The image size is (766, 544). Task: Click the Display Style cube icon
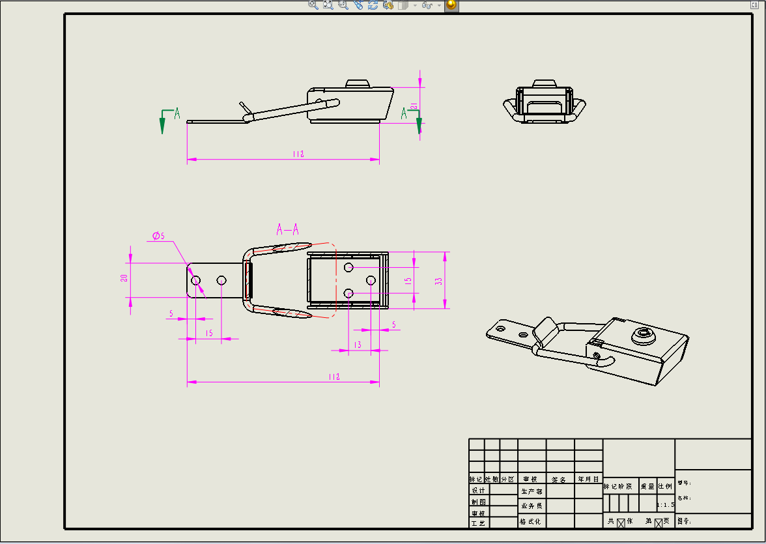[403, 5]
